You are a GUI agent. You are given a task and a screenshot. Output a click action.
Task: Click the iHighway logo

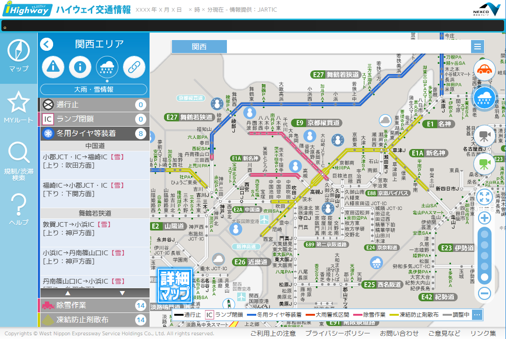pos(27,9)
